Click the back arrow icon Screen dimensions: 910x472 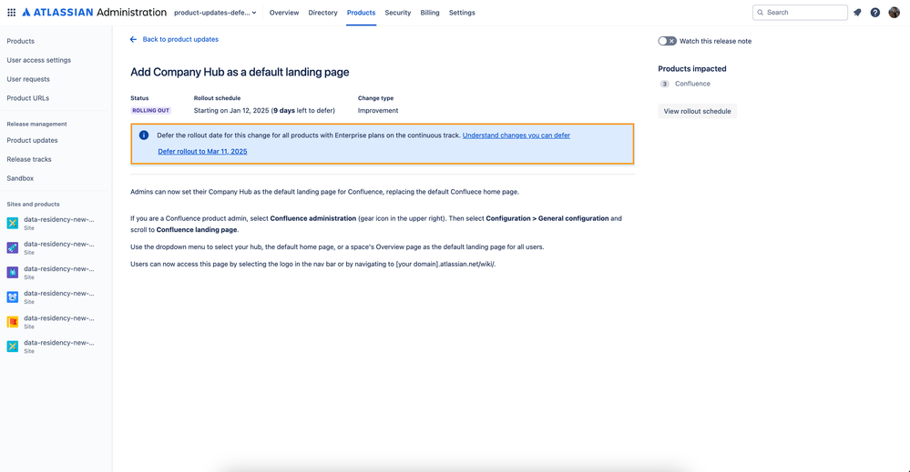tap(134, 39)
